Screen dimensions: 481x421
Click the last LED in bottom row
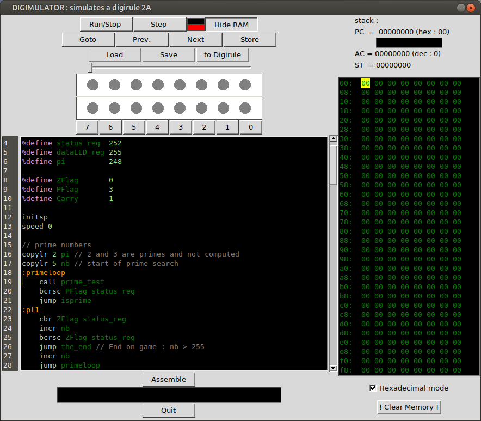(x=245, y=108)
